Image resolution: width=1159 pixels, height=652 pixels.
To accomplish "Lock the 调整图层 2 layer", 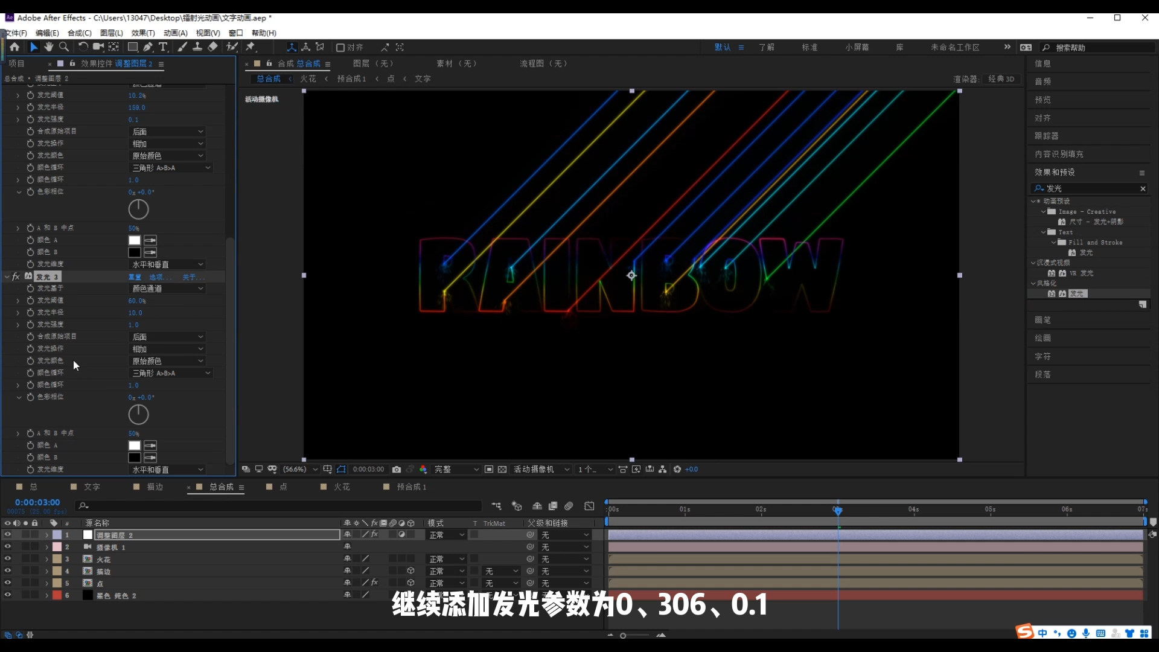I will 34,535.
